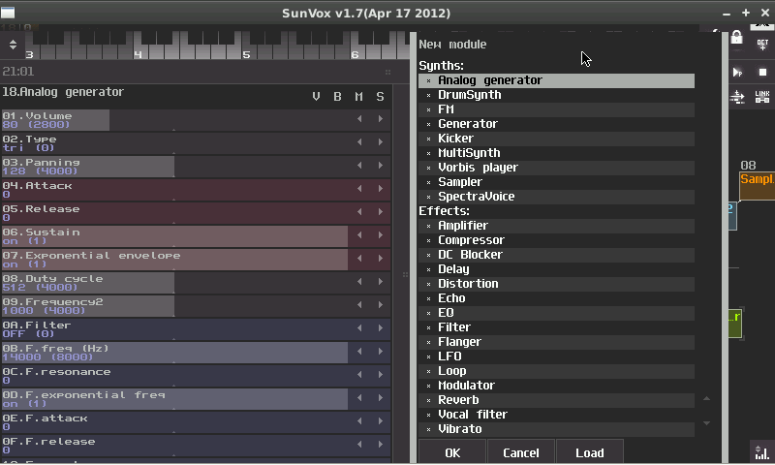This screenshot has height=465, width=775.
Task: Click the LINK modules icon
Action: coord(762,96)
